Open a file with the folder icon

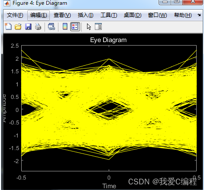click(x=18, y=27)
